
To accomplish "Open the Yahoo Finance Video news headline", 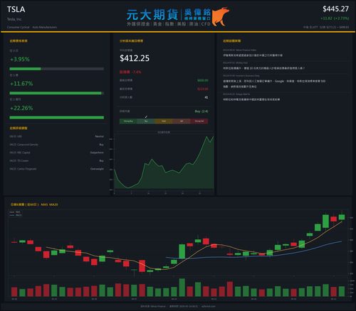I will coord(253,55).
